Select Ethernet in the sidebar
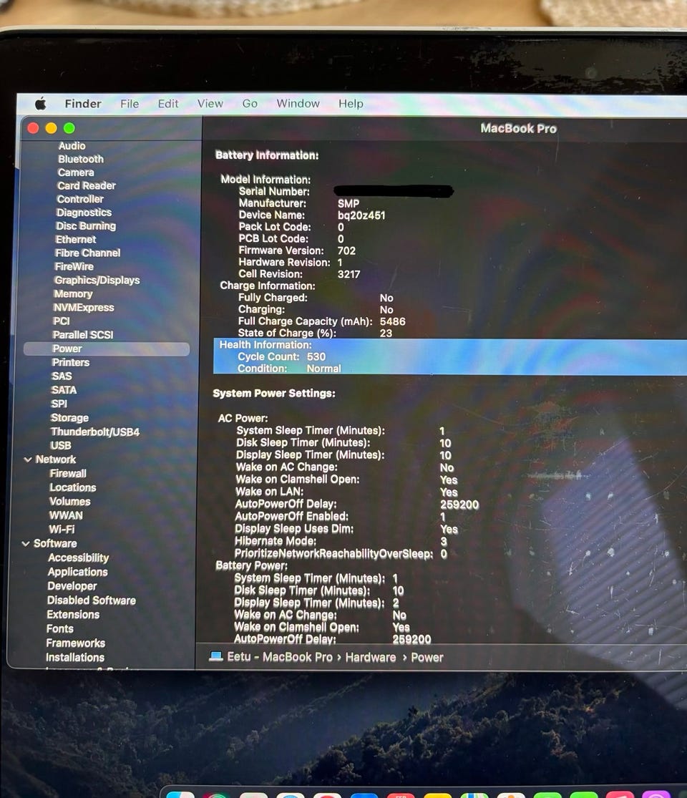Viewport: 687px width, 798px height. [76, 239]
